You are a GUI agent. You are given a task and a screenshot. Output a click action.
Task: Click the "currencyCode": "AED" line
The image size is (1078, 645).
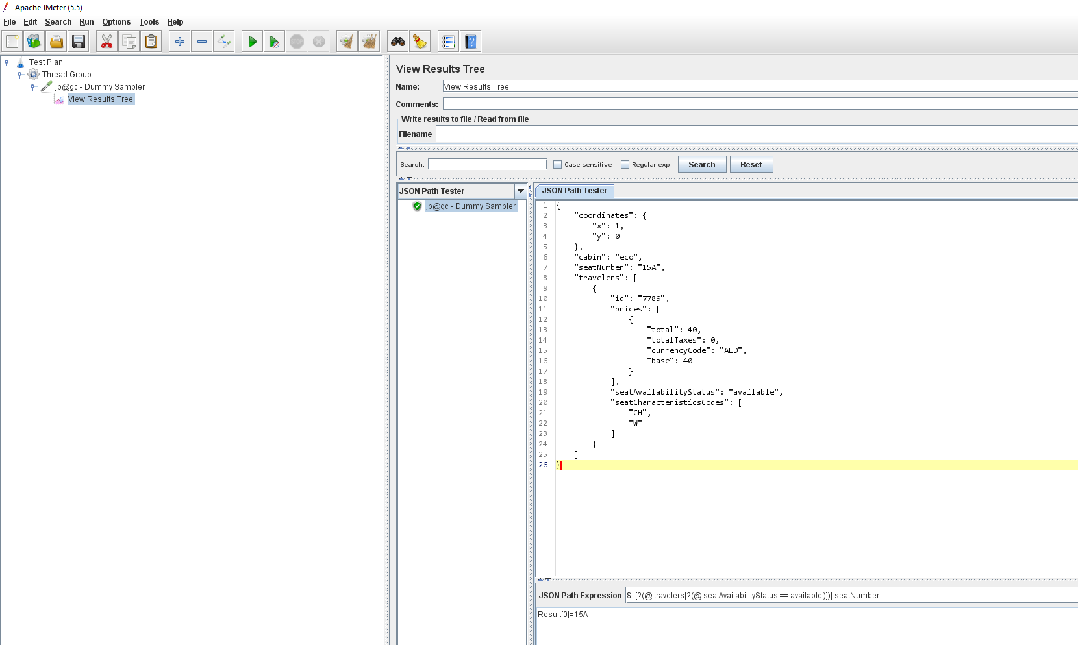click(697, 350)
